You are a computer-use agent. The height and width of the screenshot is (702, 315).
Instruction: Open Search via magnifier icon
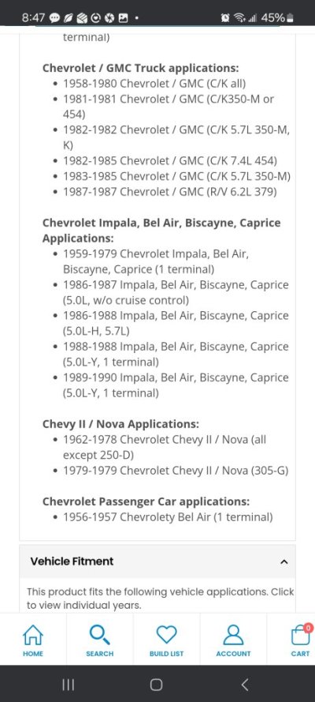point(99,634)
